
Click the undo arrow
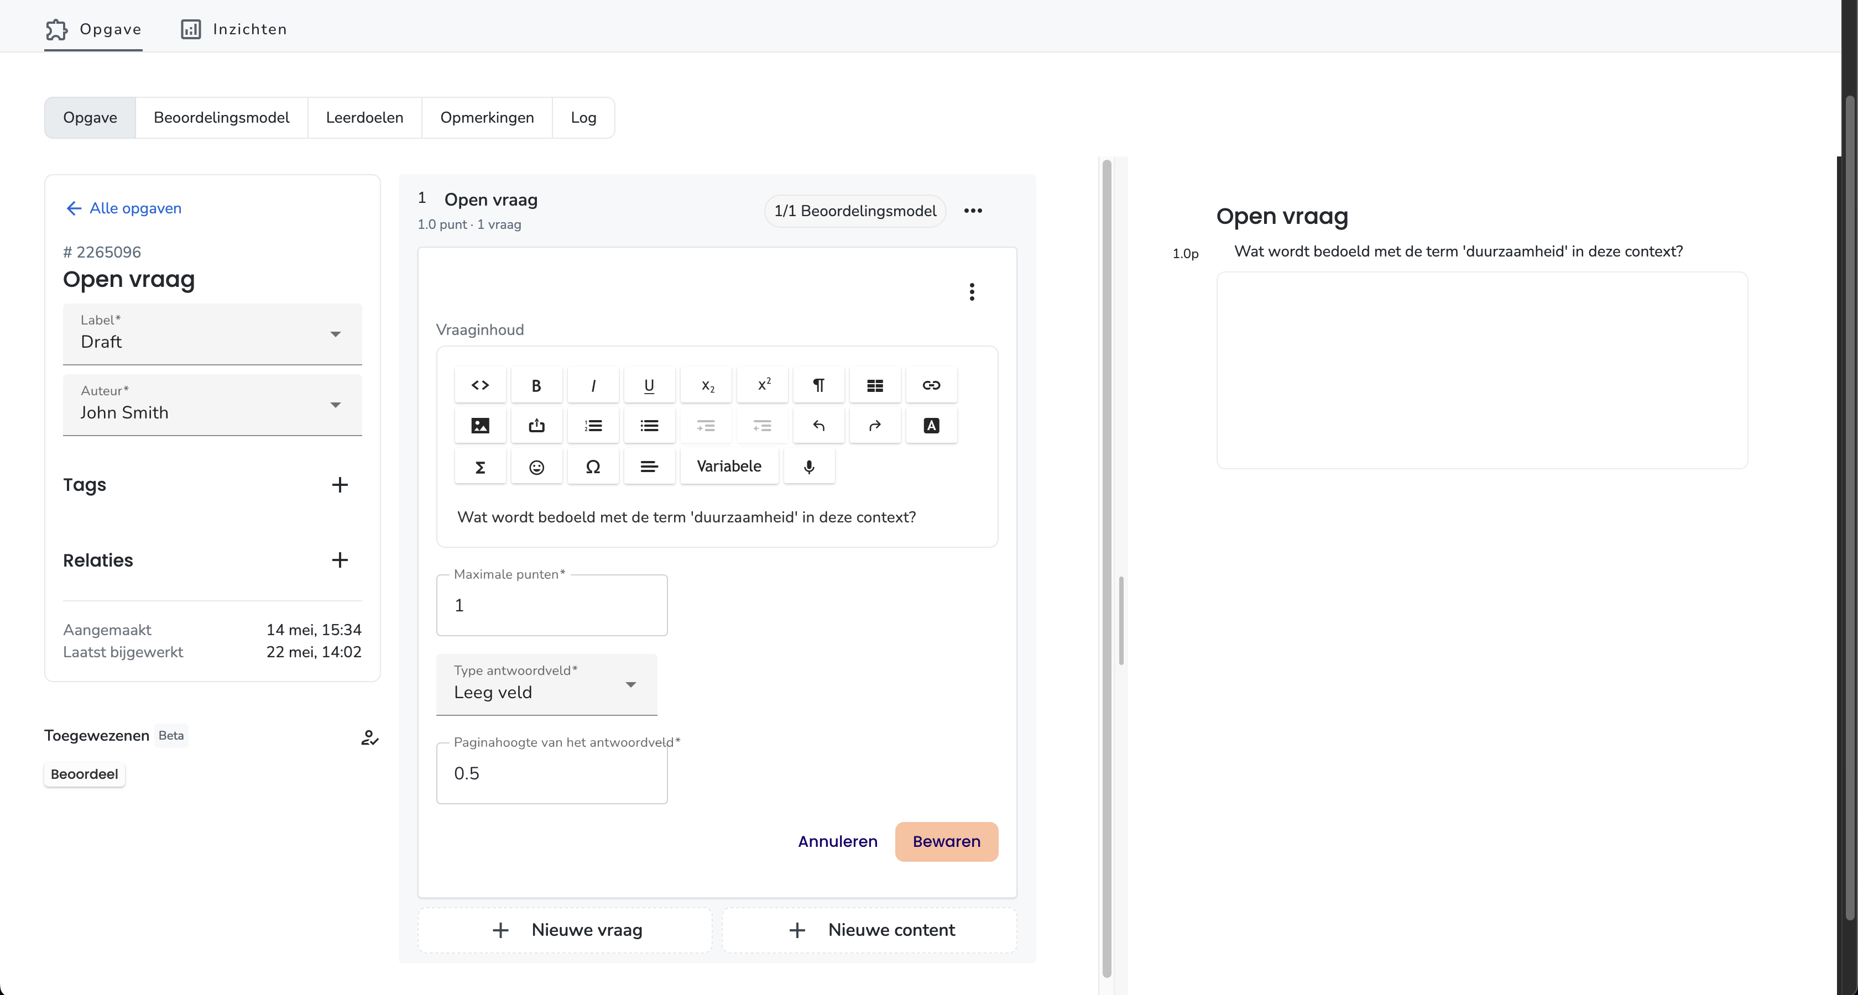pyautogui.click(x=818, y=426)
